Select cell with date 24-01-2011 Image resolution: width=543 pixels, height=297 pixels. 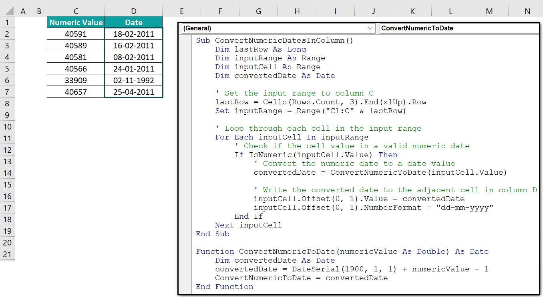pyautogui.click(x=134, y=69)
